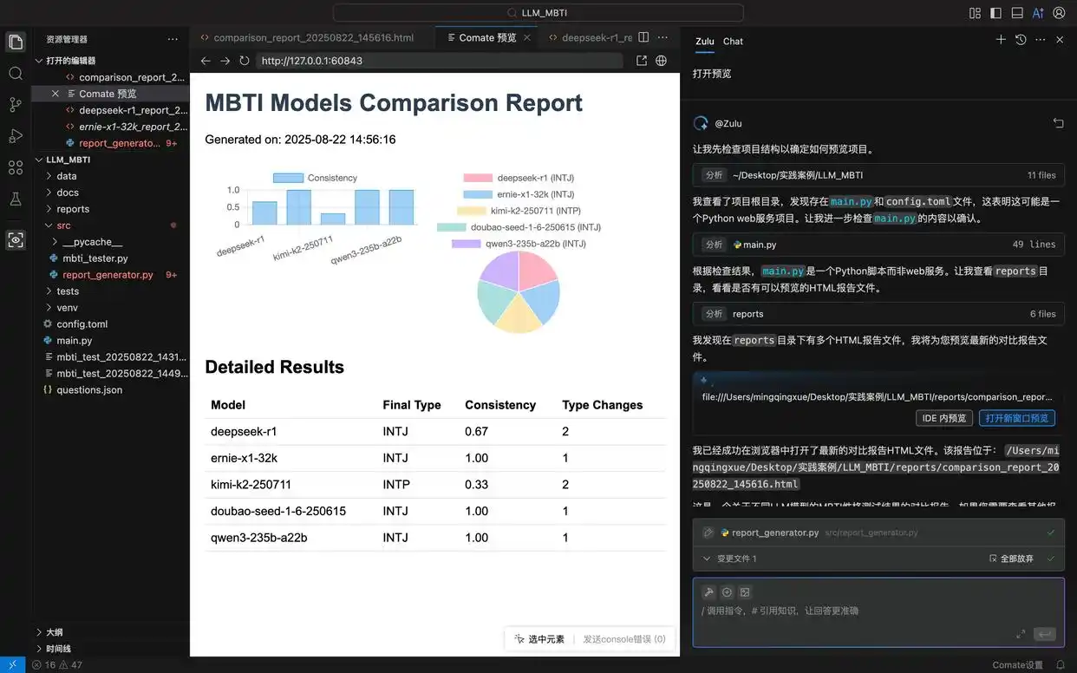Open preview in external browser icon
The image size is (1077, 673).
(642, 61)
